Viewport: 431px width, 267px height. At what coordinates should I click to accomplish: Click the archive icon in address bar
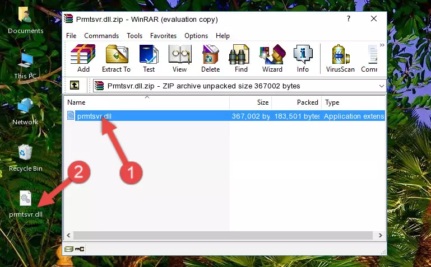point(99,86)
